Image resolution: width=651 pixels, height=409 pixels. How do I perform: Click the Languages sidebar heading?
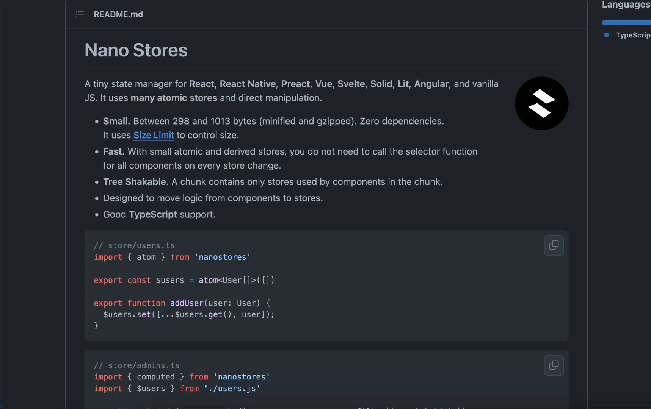pyautogui.click(x=626, y=5)
